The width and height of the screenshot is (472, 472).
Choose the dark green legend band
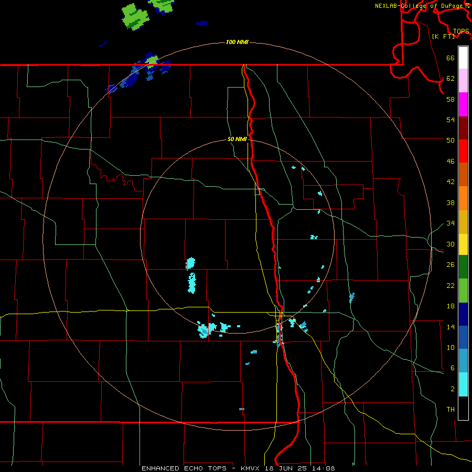point(463,267)
